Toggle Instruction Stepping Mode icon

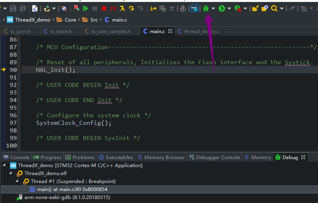point(153,8)
